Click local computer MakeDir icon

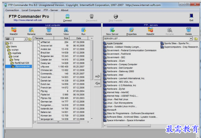tap(14, 30)
